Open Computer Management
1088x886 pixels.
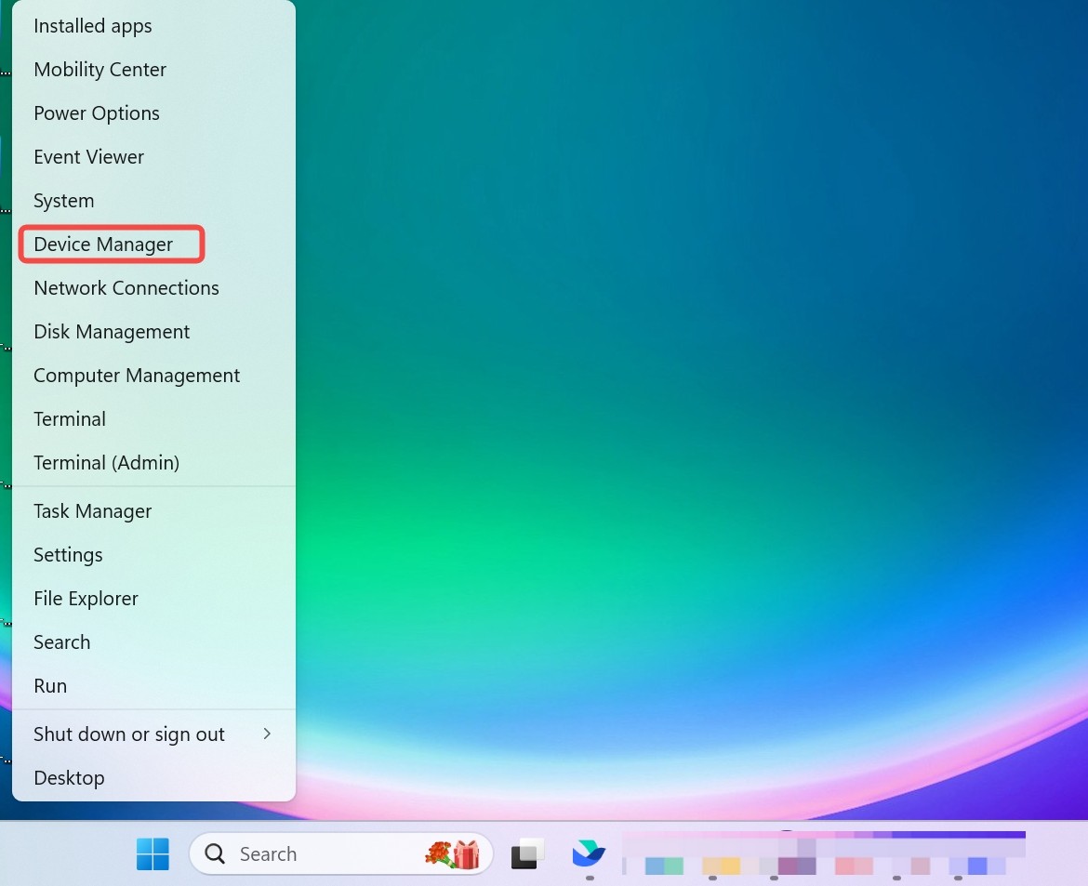coord(137,376)
